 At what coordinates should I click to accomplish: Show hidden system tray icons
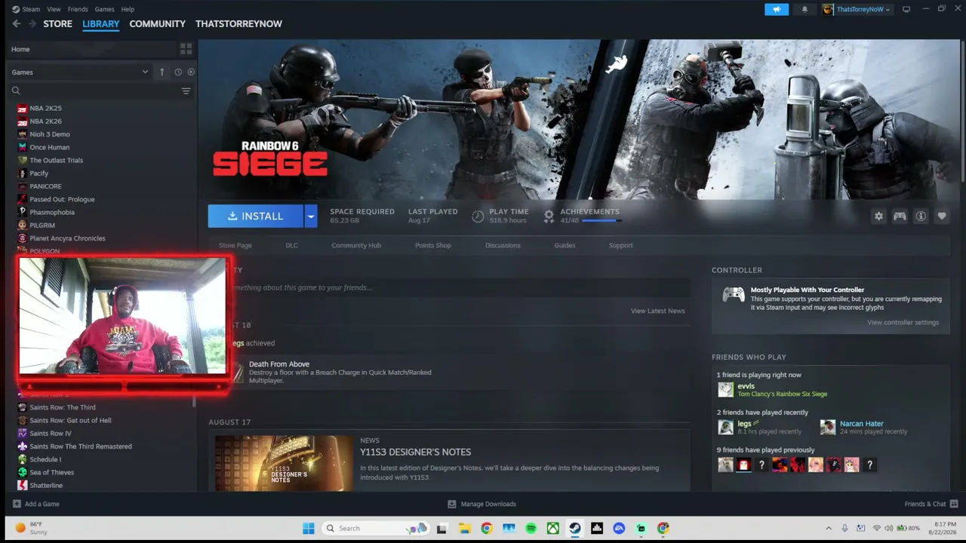click(x=829, y=529)
